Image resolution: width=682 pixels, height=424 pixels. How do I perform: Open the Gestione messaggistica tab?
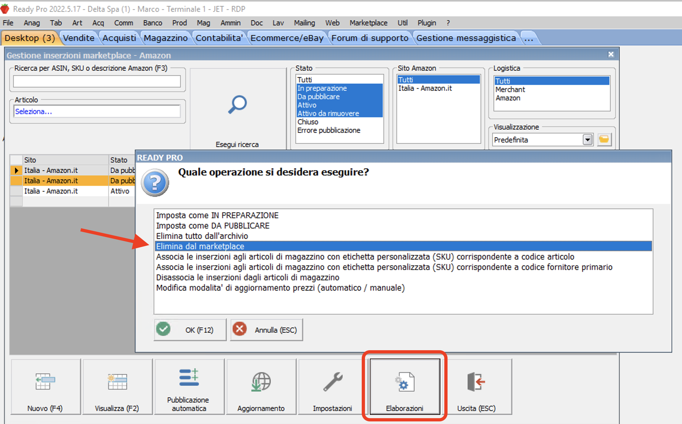(x=466, y=38)
